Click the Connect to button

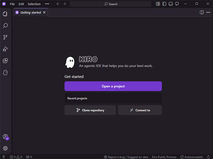(140, 110)
